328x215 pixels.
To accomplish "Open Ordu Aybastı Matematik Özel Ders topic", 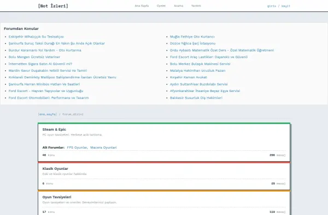I will [x=222, y=50].
